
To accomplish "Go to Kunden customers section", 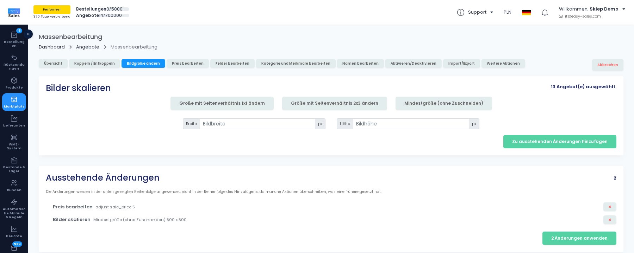I will click(14, 186).
